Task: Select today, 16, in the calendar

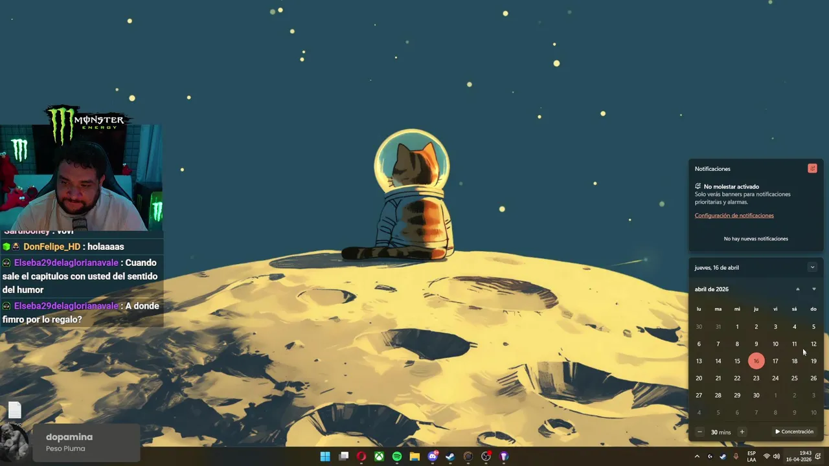Action: pyautogui.click(x=756, y=361)
